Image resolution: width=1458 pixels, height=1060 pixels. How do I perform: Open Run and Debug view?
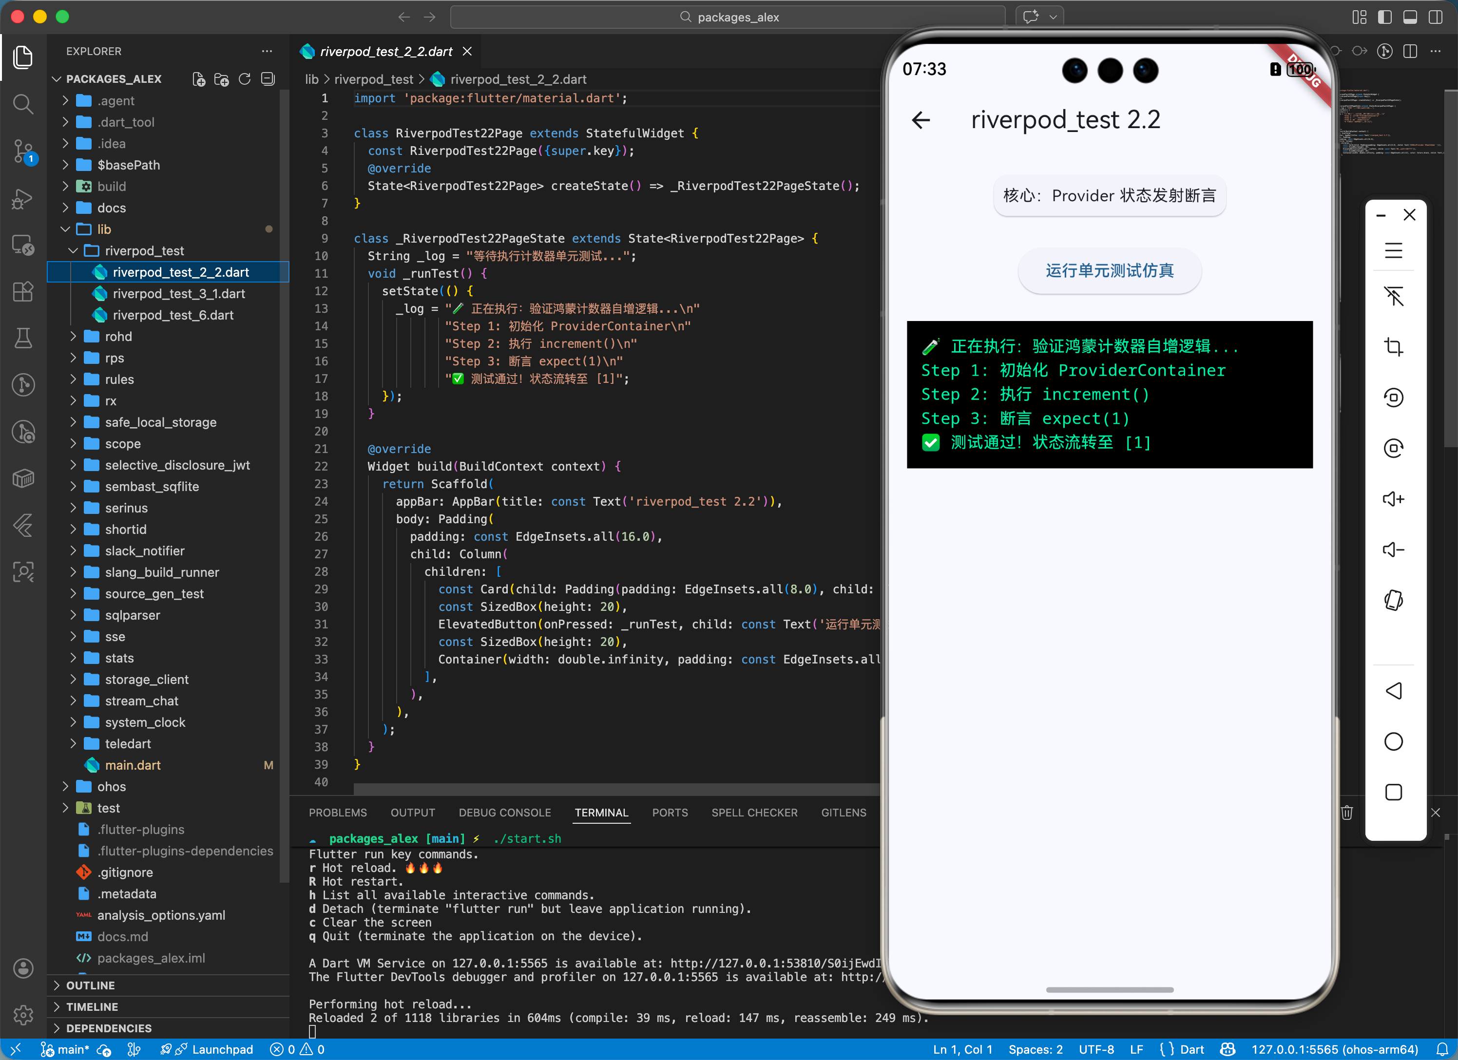pyautogui.click(x=23, y=199)
